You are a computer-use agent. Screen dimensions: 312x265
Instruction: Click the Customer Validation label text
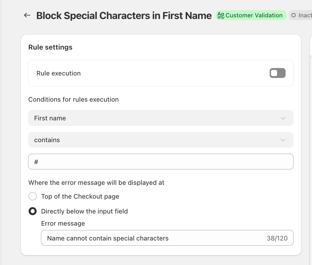click(254, 15)
